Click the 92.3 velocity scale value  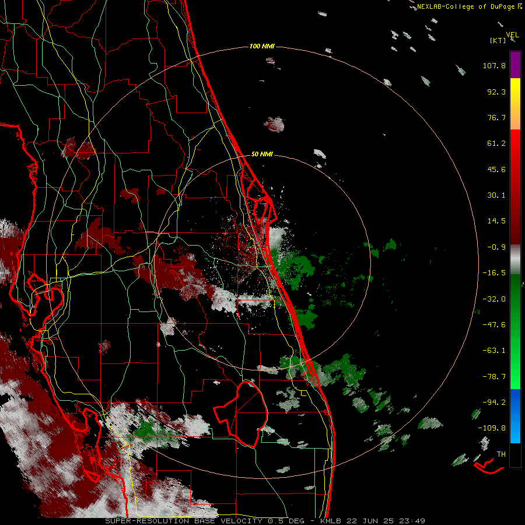(x=496, y=92)
